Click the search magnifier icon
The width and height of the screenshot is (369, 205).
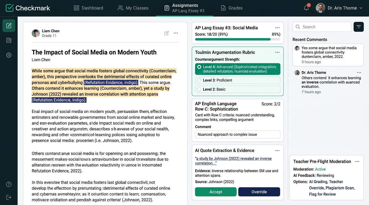[x=298, y=27]
